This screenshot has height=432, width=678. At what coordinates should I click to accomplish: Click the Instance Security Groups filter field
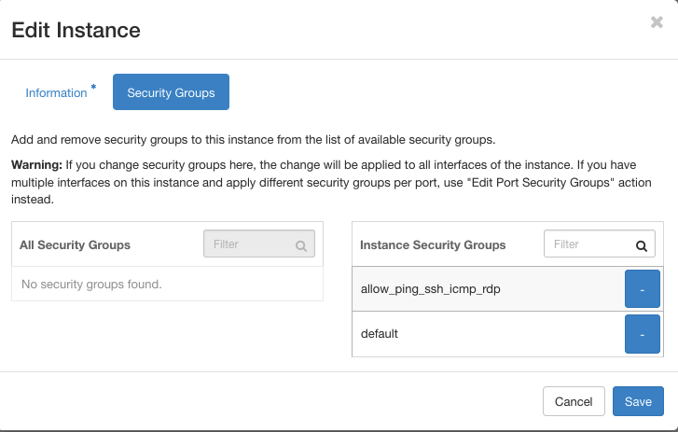coord(600,244)
